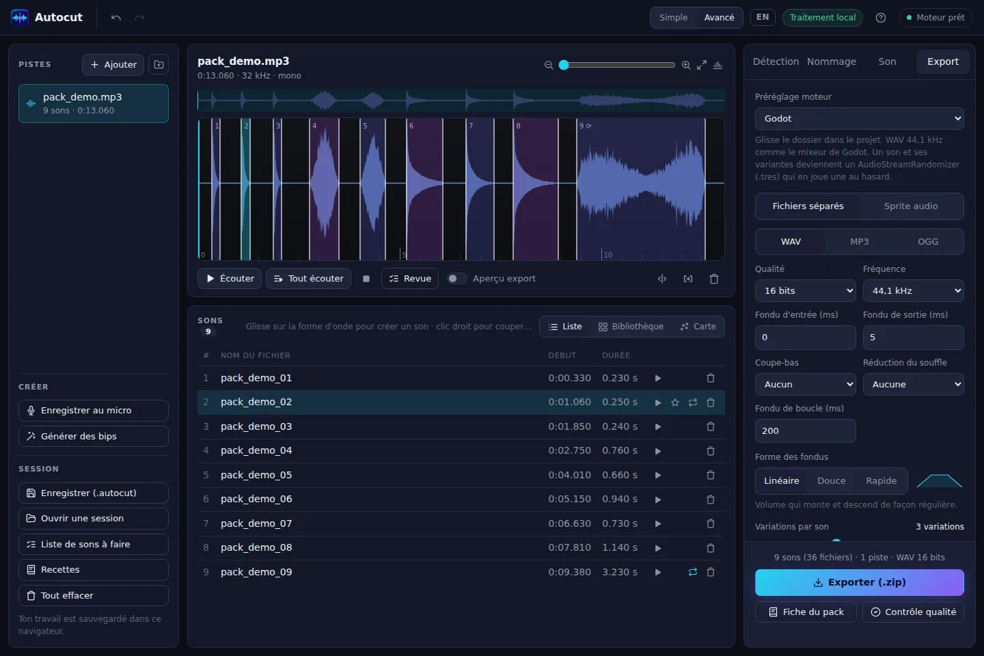Screen dimensions: 984x656
Task: Choose the OGG export format
Action: (x=928, y=242)
